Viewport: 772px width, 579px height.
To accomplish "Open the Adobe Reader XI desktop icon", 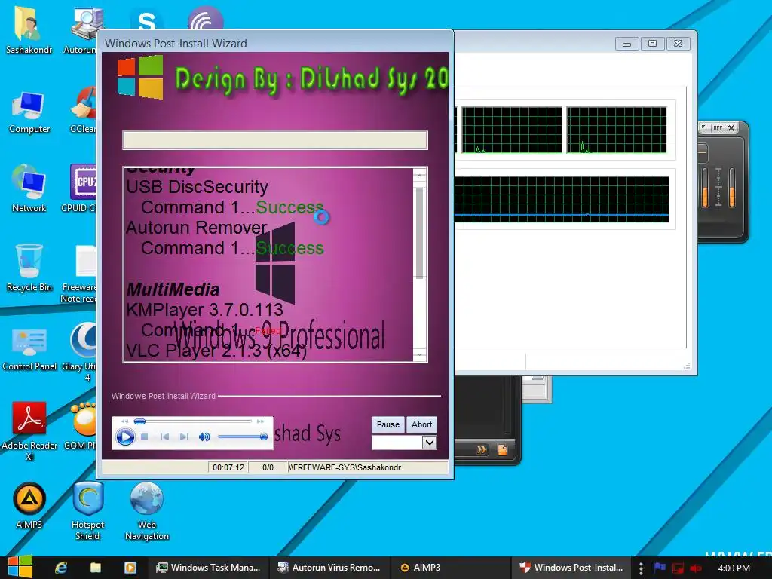I will (x=29, y=430).
